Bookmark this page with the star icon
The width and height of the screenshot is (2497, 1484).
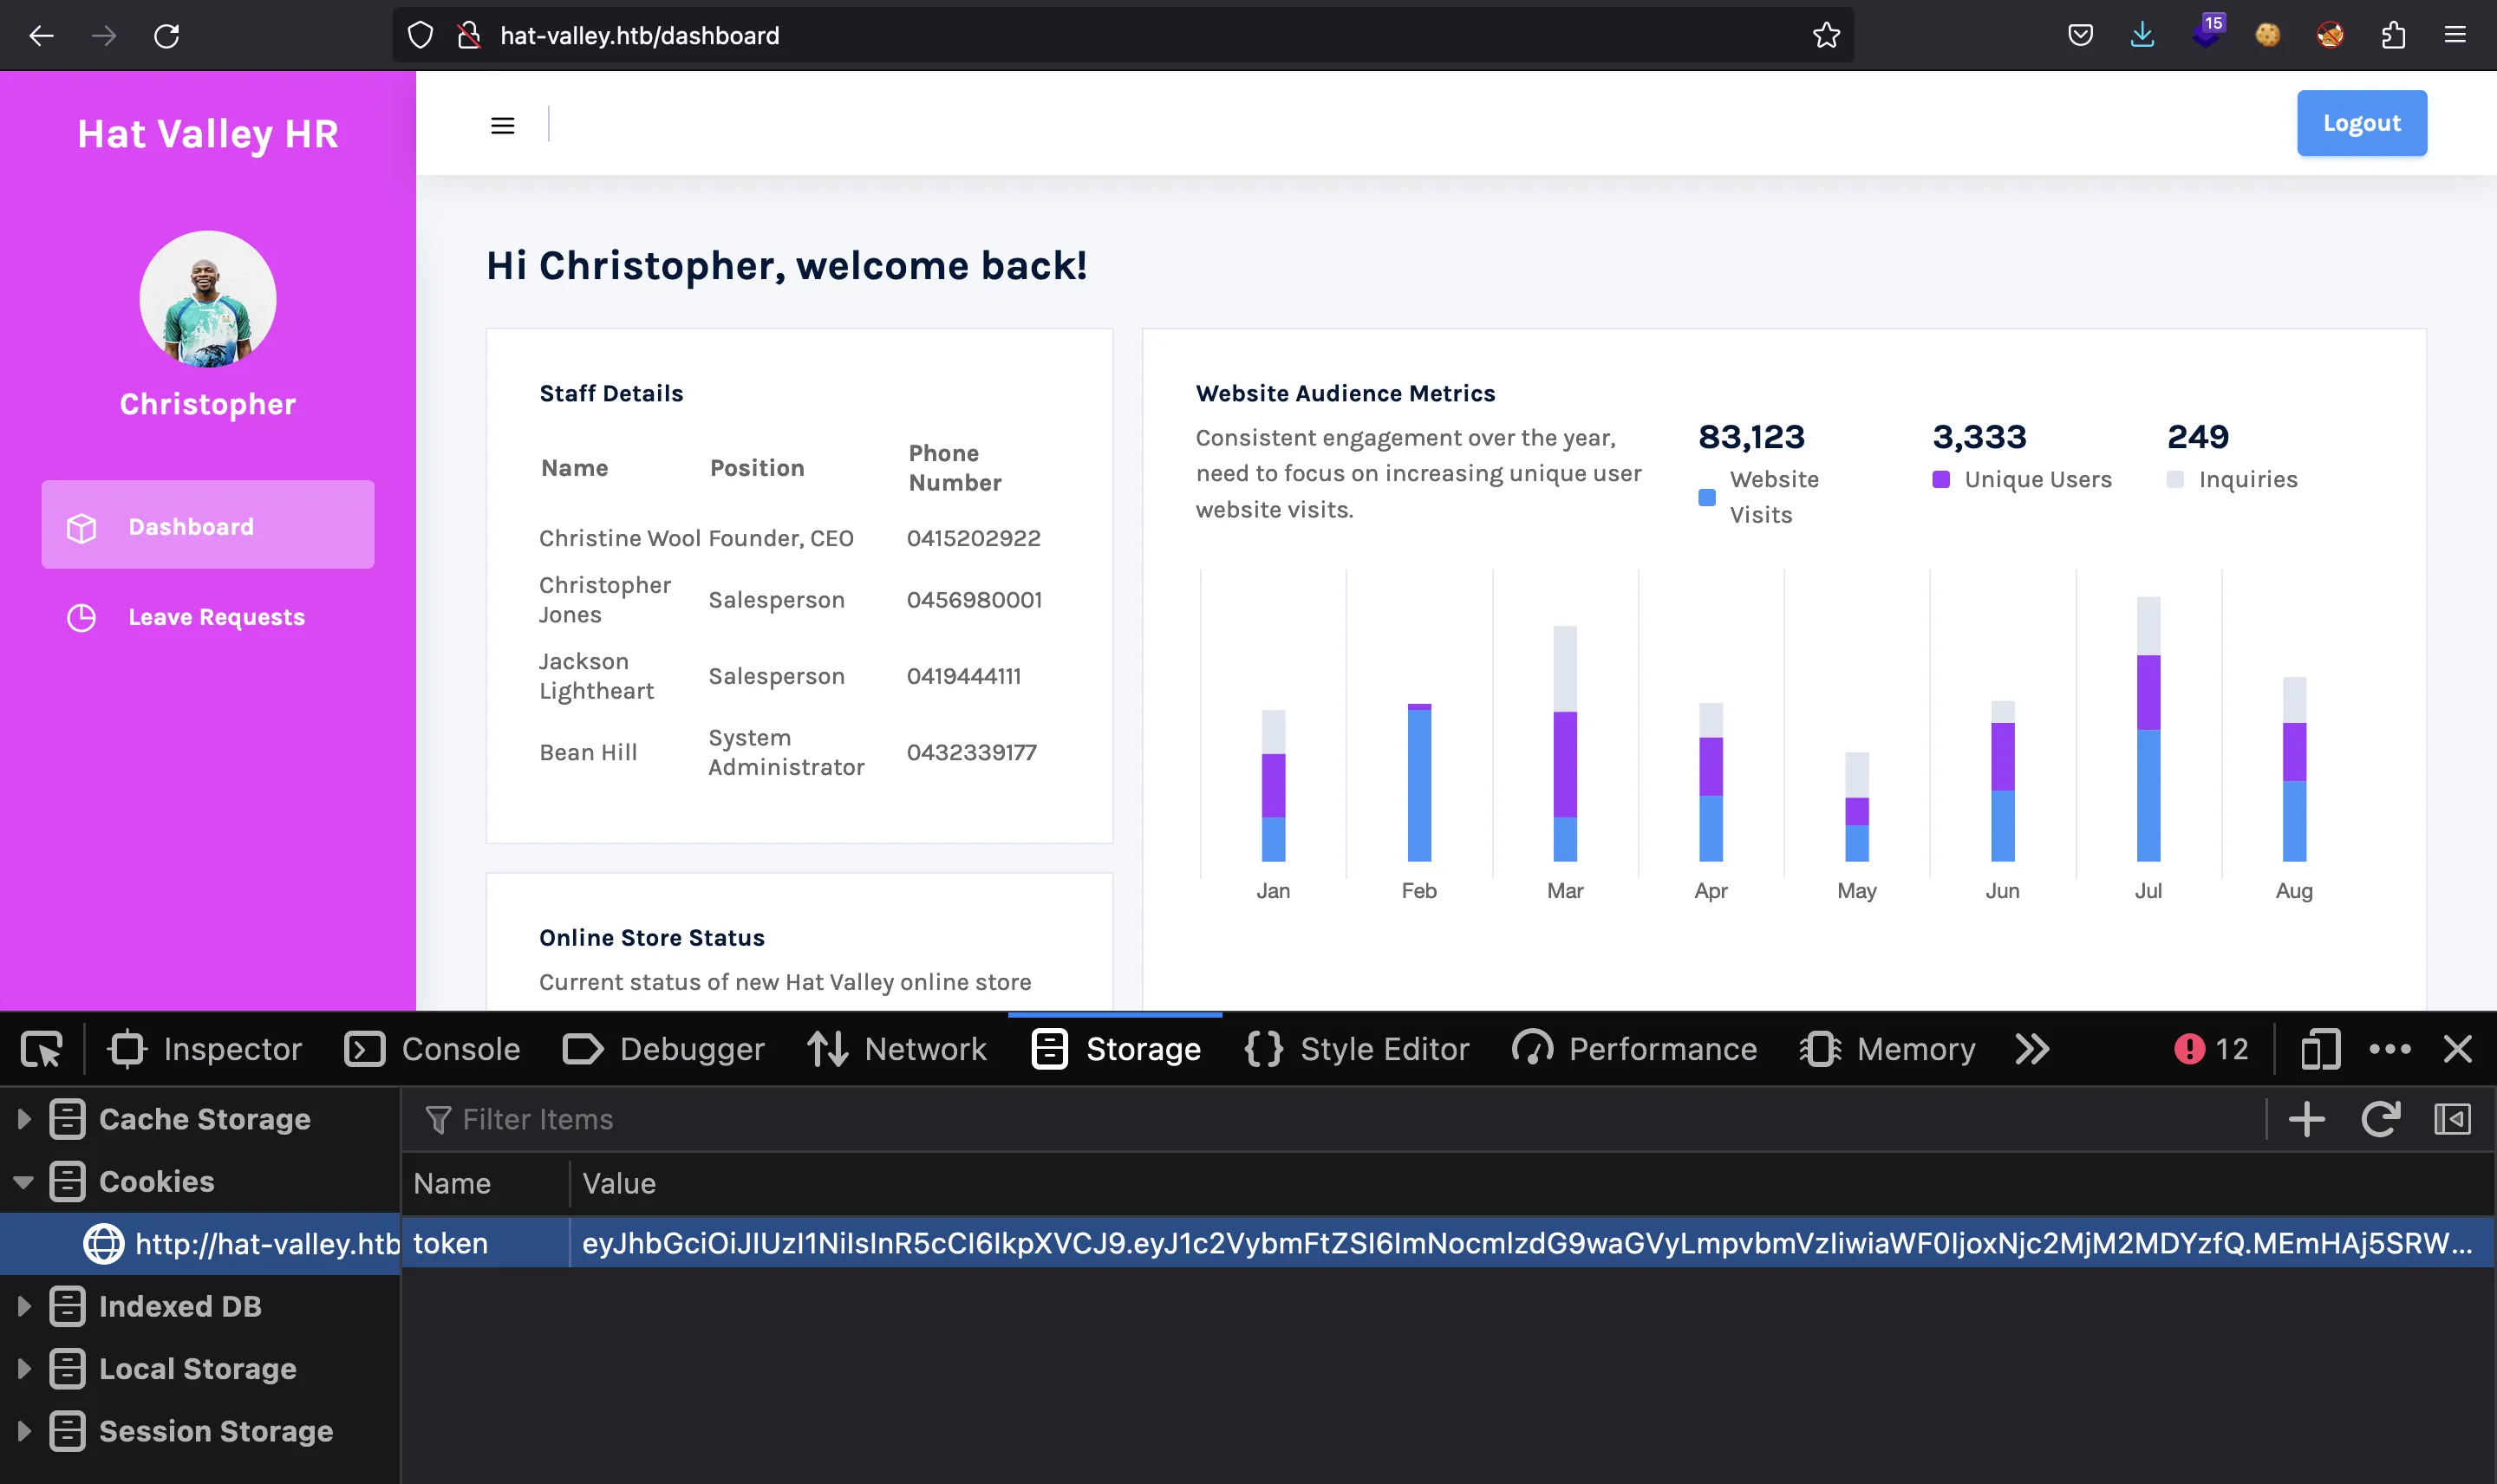point(1826,36)
